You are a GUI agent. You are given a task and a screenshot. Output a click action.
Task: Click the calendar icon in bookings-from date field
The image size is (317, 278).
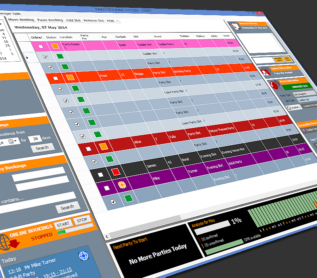tap(11, 141)
